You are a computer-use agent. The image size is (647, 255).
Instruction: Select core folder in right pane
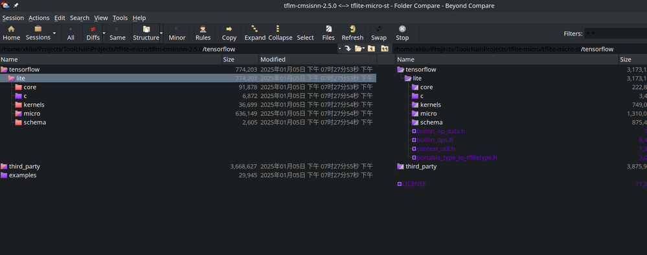[427, 87]
